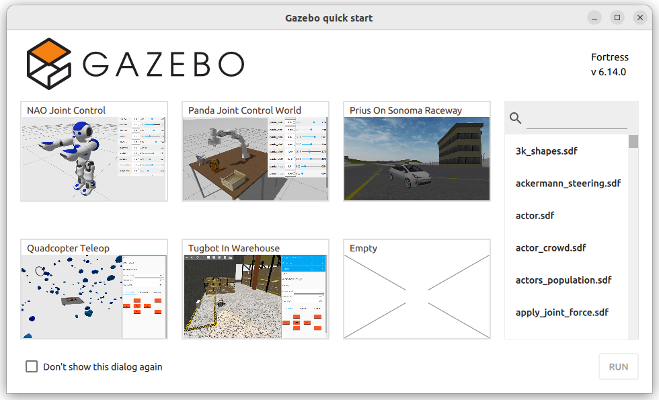
Task: Select actors_population.sdf world file
Action: click(564, 280)
